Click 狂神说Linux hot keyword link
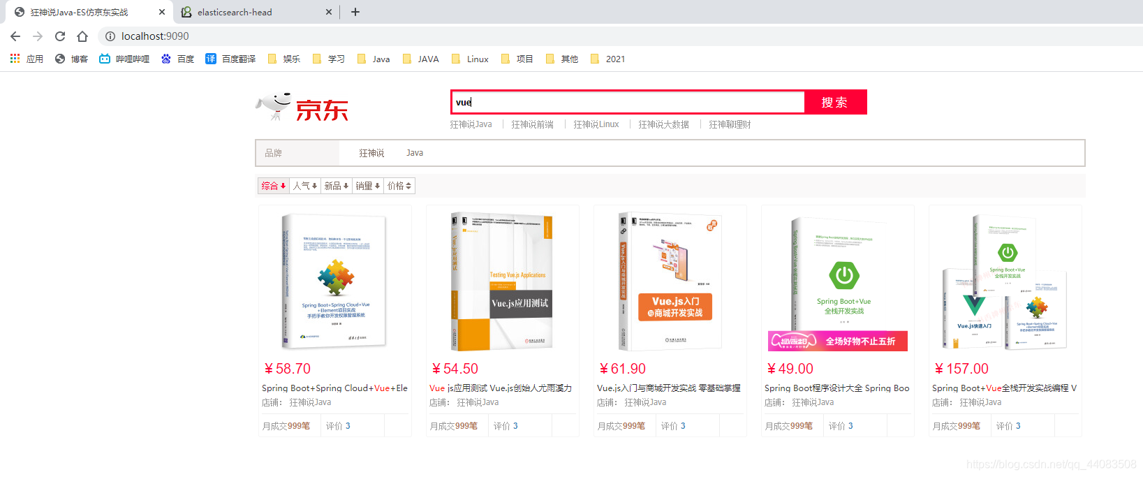This screenshot has width=1143, height=477. click(x=596, y=124)
